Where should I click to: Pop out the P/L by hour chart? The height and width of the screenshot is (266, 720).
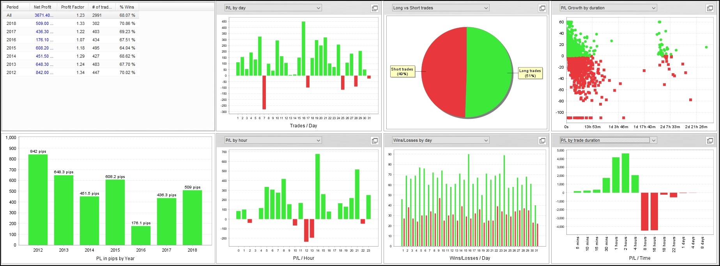point(375,141)
